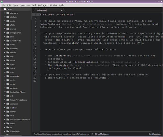Image resolution: width=163 pixels, height=137 pixels.
Task: Click the .audacity-data folder icon
Action: [8, 41]
